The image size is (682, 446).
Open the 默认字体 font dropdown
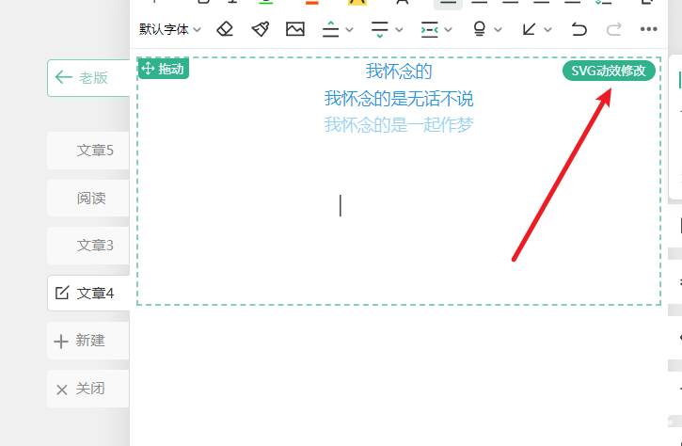[170, 29]
